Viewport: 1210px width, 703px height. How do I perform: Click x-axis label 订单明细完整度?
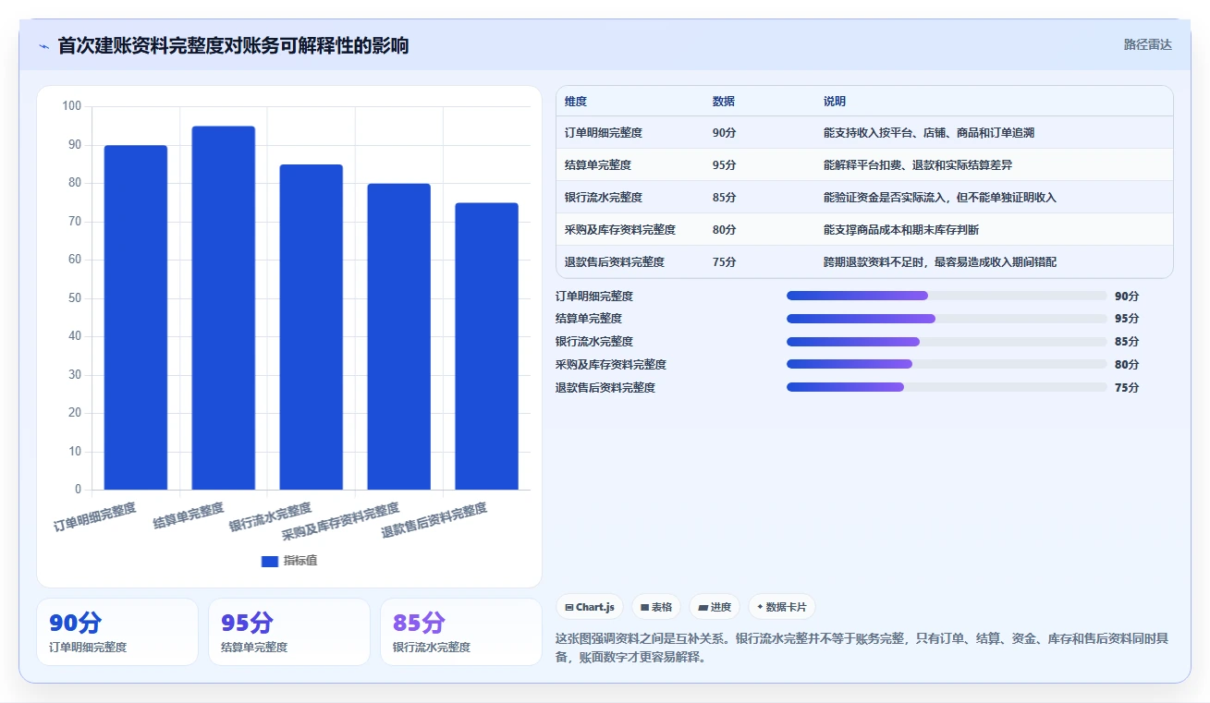pyautogui.click(x=95, y=517)
